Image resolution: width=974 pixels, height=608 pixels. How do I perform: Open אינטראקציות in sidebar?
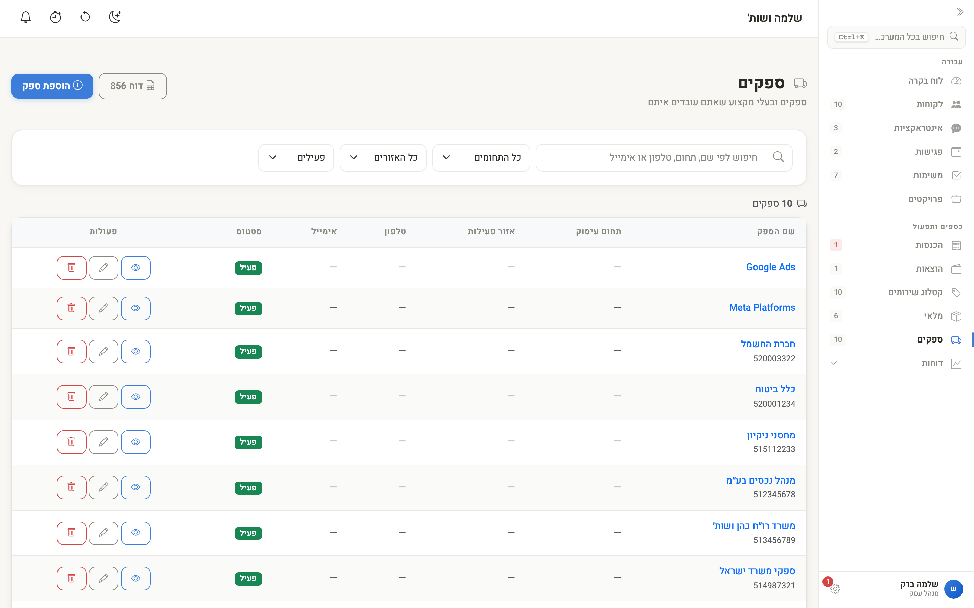point(896,128)
